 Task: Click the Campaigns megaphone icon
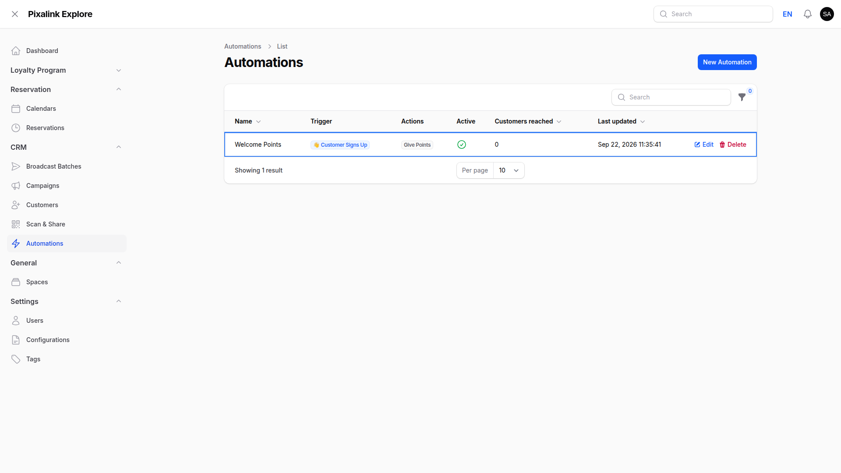coord(16,186)
